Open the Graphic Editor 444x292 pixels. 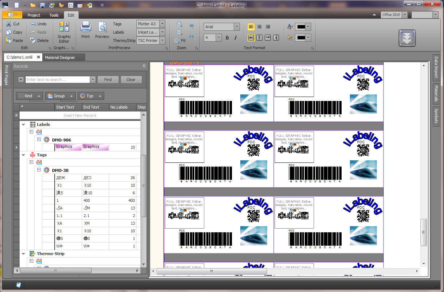coord(64,33)
